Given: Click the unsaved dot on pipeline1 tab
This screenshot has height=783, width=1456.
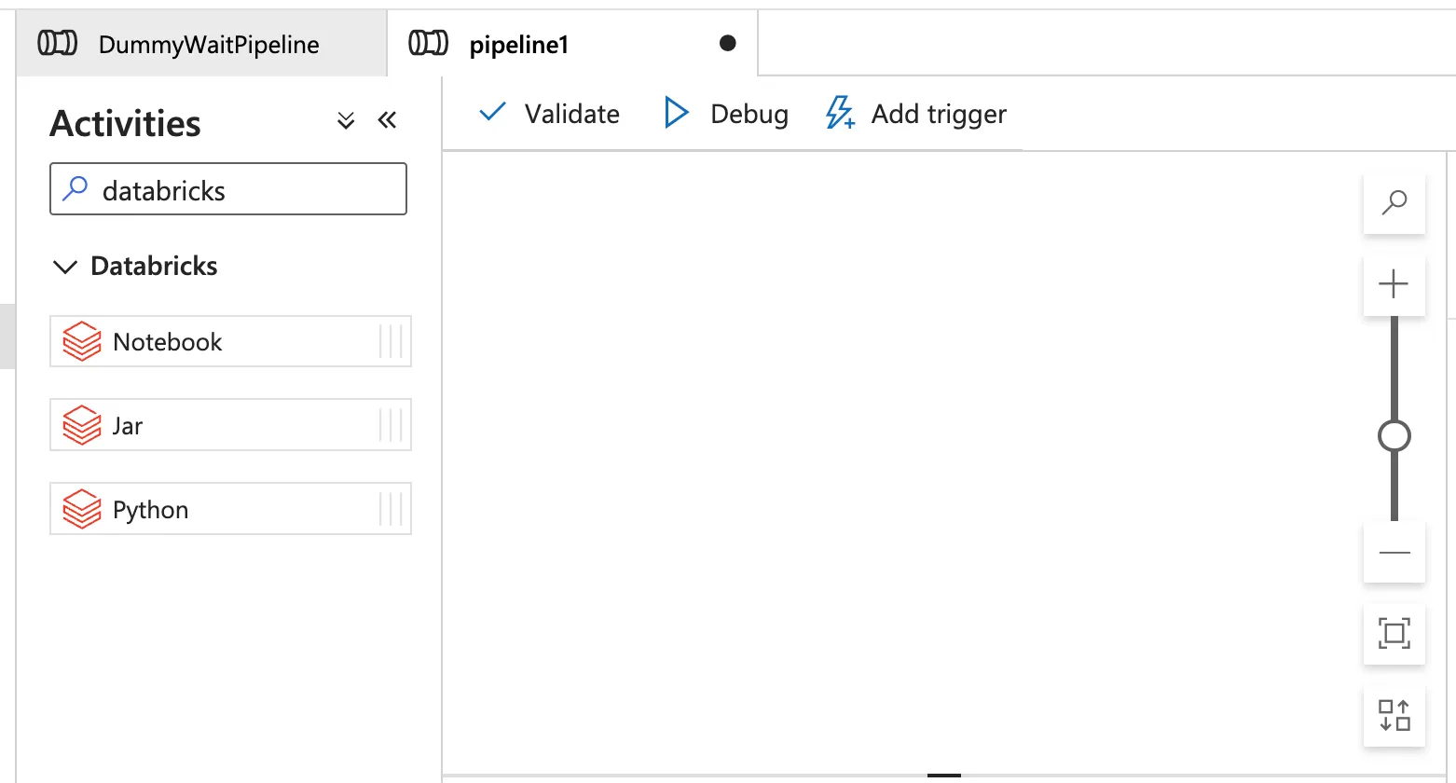Looking at the screenshot, I should click(728, 43).
